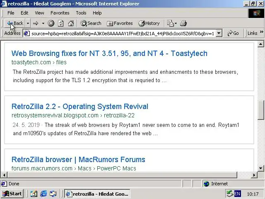The image size is (265, 199).
Task: Click the horizontal scrollbar right arrow
Action: (x=254, y=175)
